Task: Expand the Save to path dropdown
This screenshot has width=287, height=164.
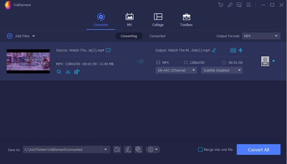Action: (105, 150)
